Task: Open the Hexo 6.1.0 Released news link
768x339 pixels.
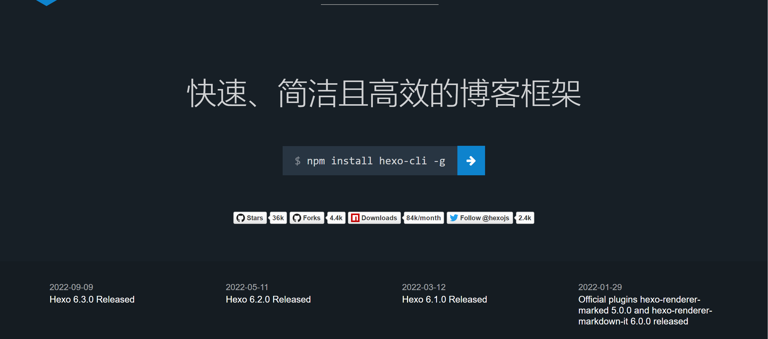Action: tap(444, 300)
